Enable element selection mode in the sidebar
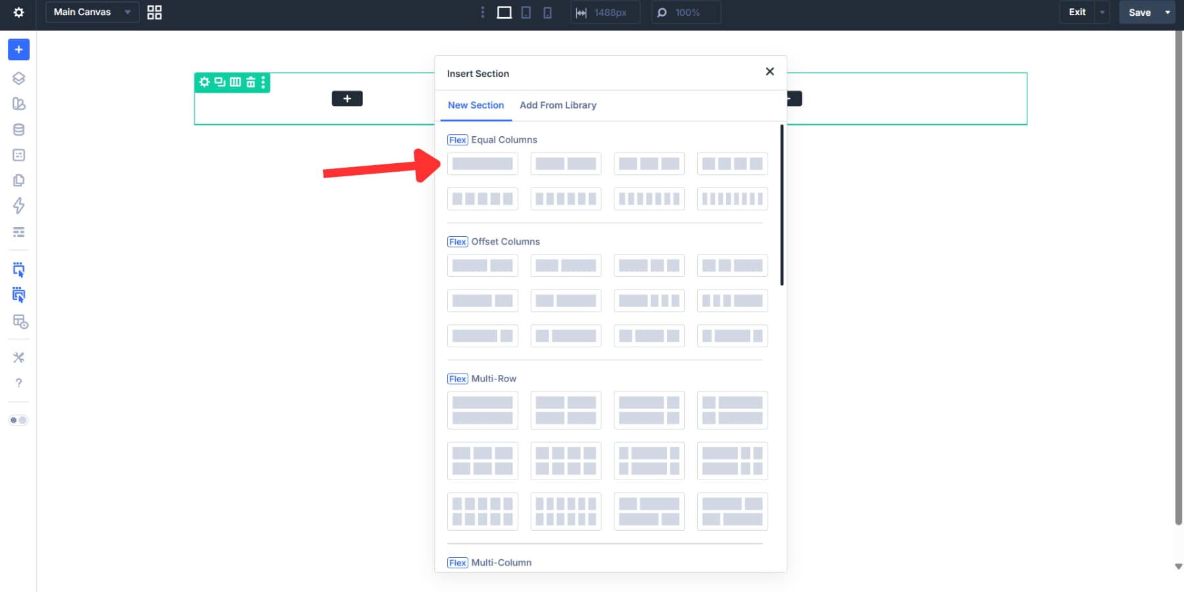The image size is (1184, 592). pyautogui.click(x=18, y=269)
